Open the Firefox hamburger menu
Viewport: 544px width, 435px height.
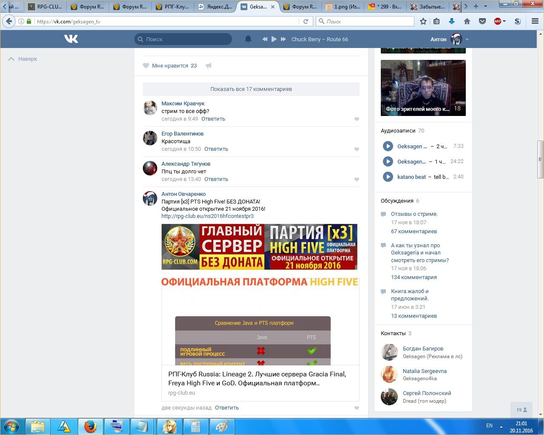coord(535,21)
